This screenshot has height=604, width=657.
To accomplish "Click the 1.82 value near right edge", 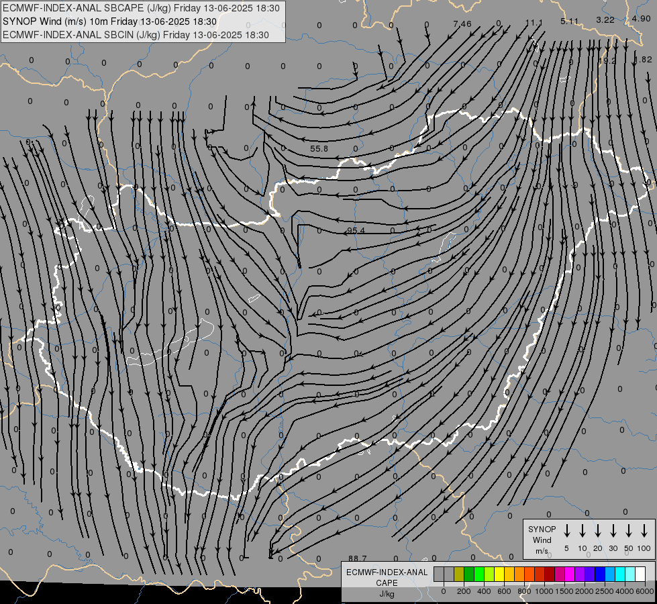I will pyautogui.click(x=643, y=60).
